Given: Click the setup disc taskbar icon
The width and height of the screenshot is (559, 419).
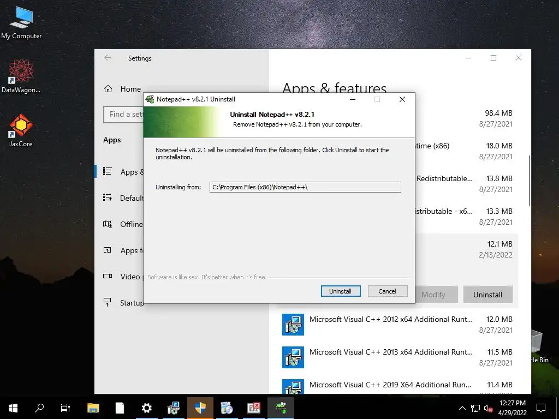Looking at the screenshot, I should 227,408.
